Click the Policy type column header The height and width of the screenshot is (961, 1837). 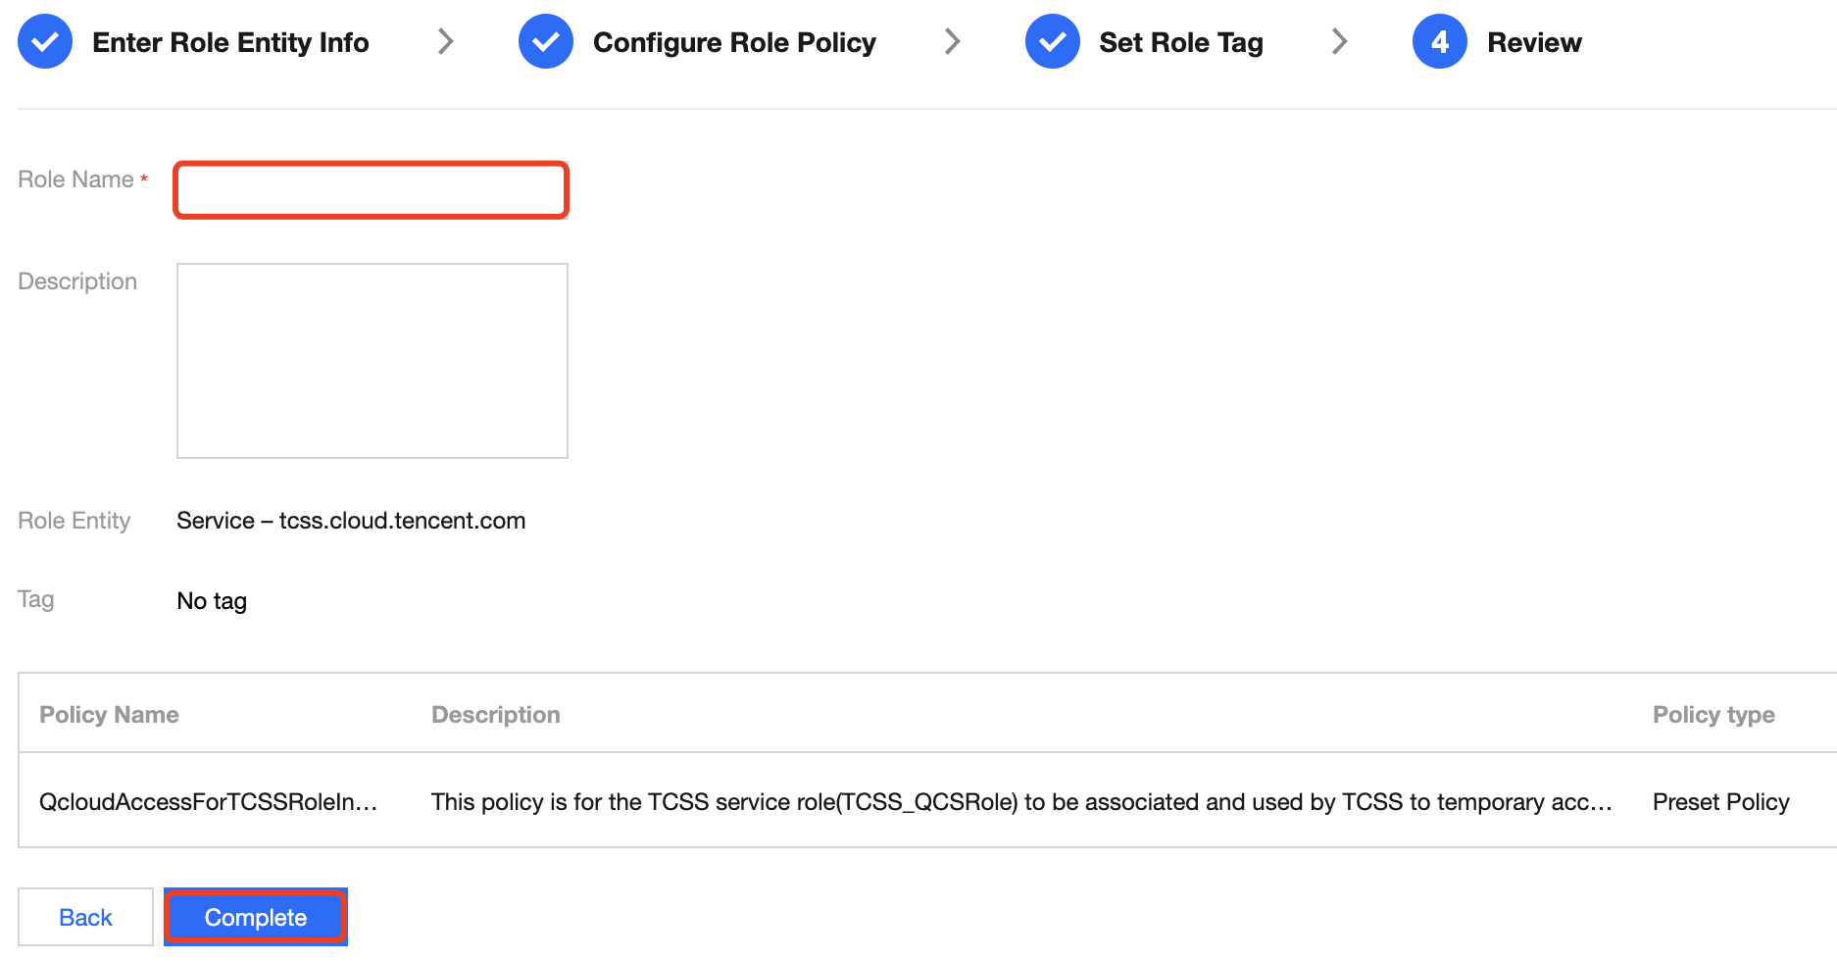click(1713, 715)
